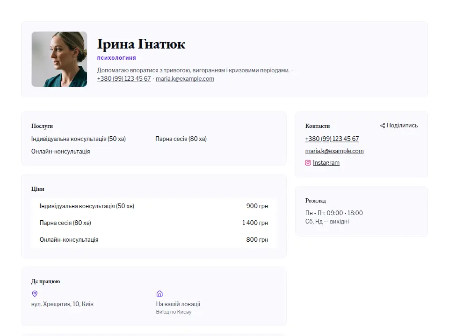The height and width of the screenshot is (336, 449).
Task: Click the share icon next to Поділитись
Action: (x=383, y=126)
